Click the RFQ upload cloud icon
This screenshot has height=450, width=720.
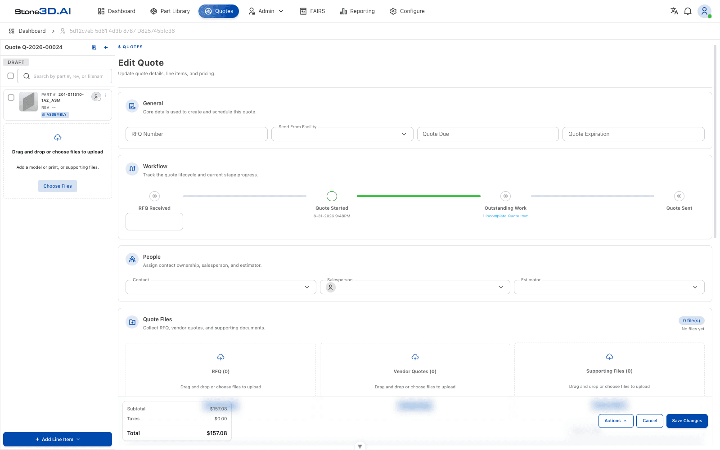click(x=220, y=357)
